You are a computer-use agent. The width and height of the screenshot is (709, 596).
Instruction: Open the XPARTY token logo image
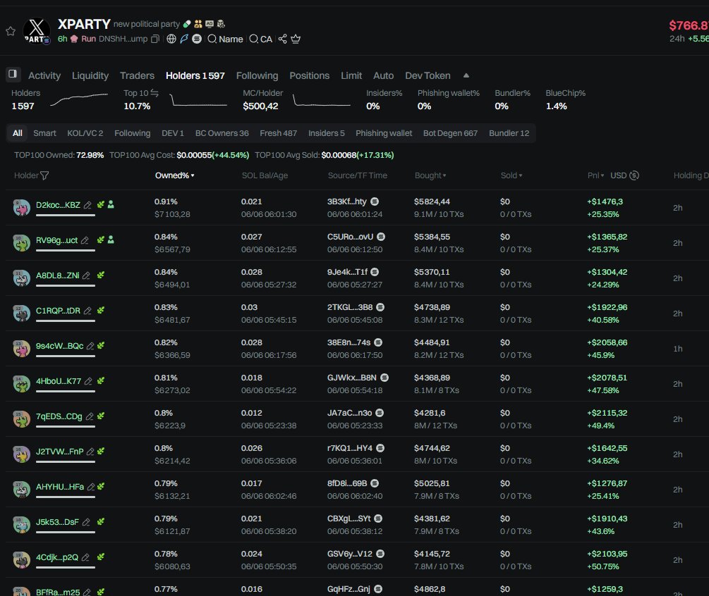[x=37, y=30]
